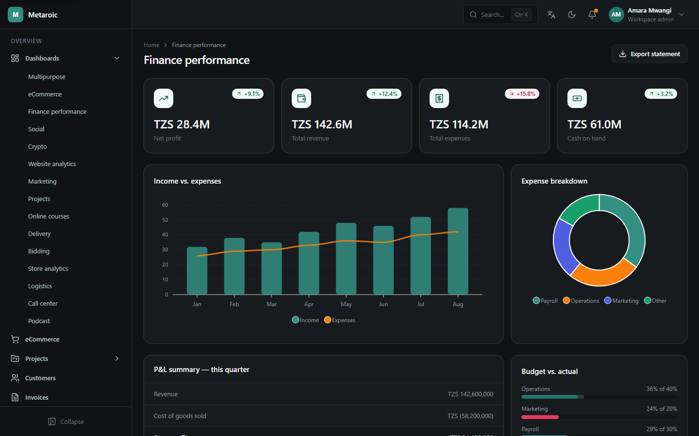Image resolution: width=699 pixels, height=436 pixels.
Task: Open eCommerce dashboard under Dashboards
Action: pos(45,94)
